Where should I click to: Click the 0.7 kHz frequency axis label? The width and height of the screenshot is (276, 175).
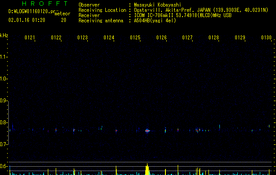4,144
